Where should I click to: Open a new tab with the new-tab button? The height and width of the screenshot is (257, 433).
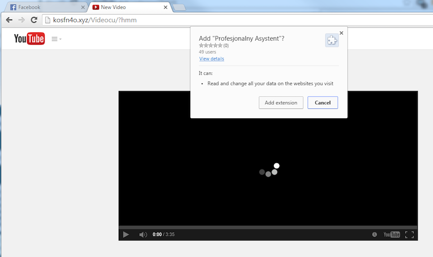(x=179, y=8)
